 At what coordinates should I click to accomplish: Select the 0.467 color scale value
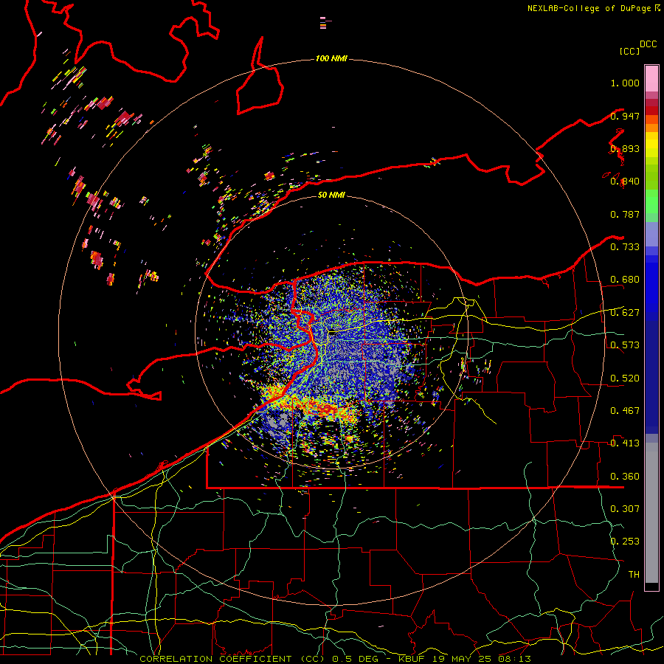(x=625, y=411)
